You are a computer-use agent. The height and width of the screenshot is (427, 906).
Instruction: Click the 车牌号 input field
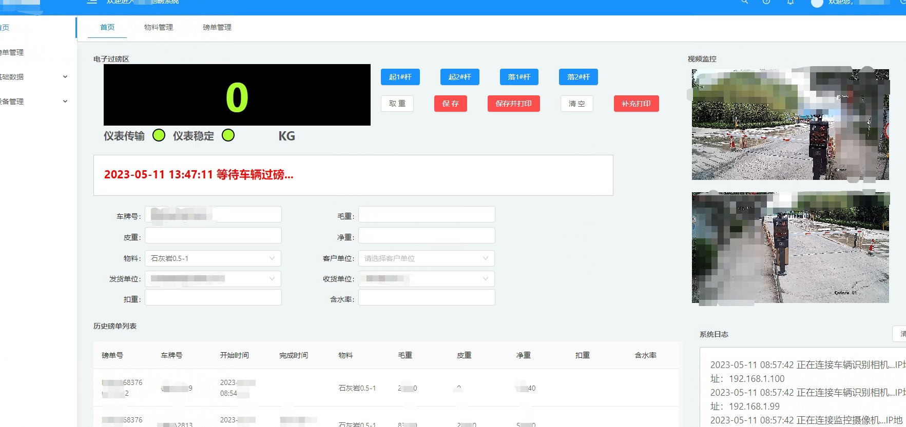click(x=213, y=214)
